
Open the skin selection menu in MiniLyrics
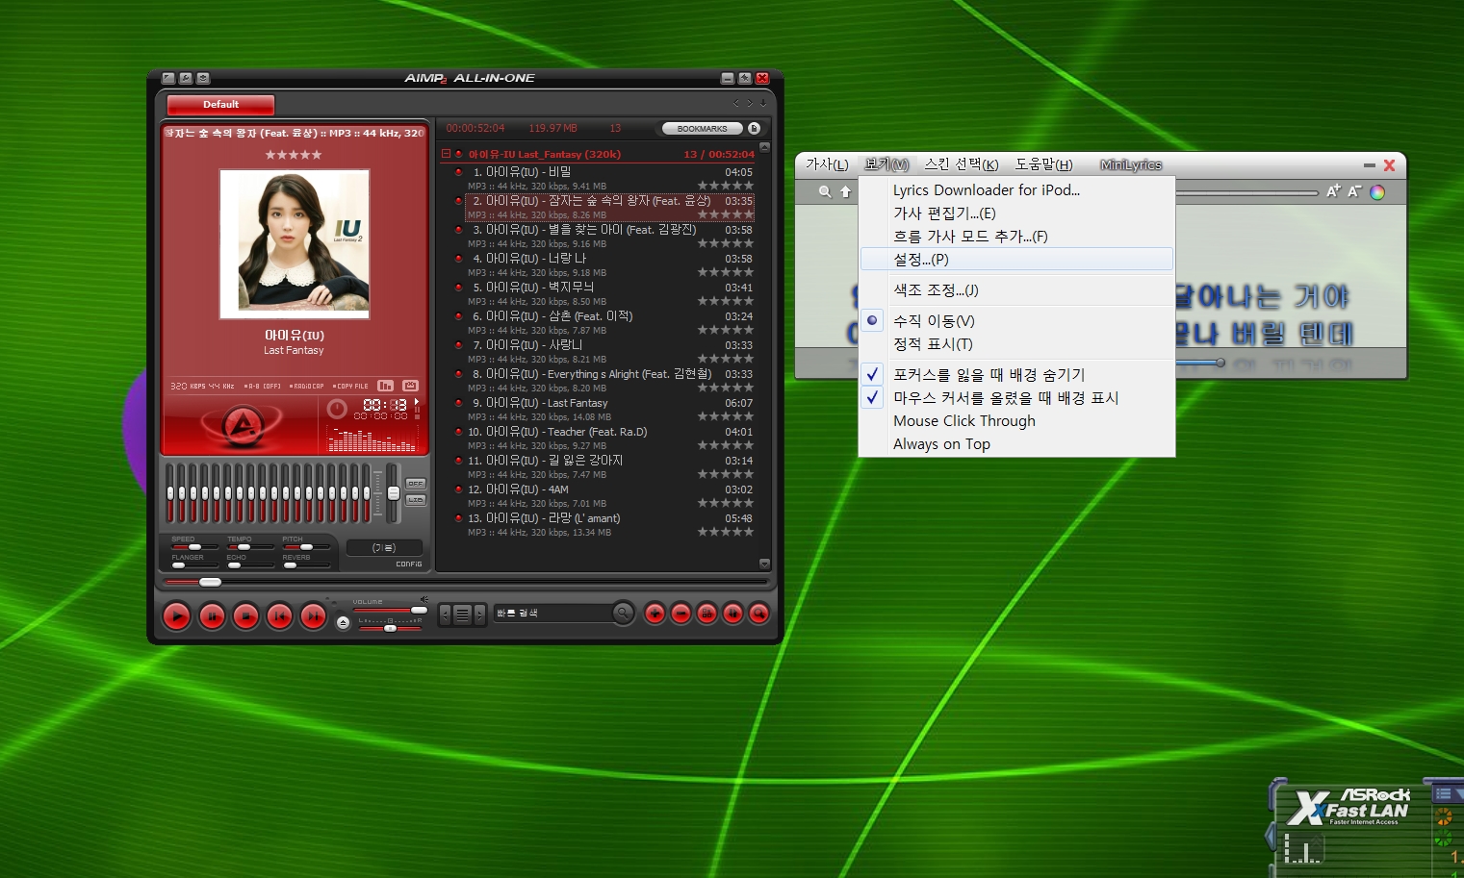pos(962,164)
